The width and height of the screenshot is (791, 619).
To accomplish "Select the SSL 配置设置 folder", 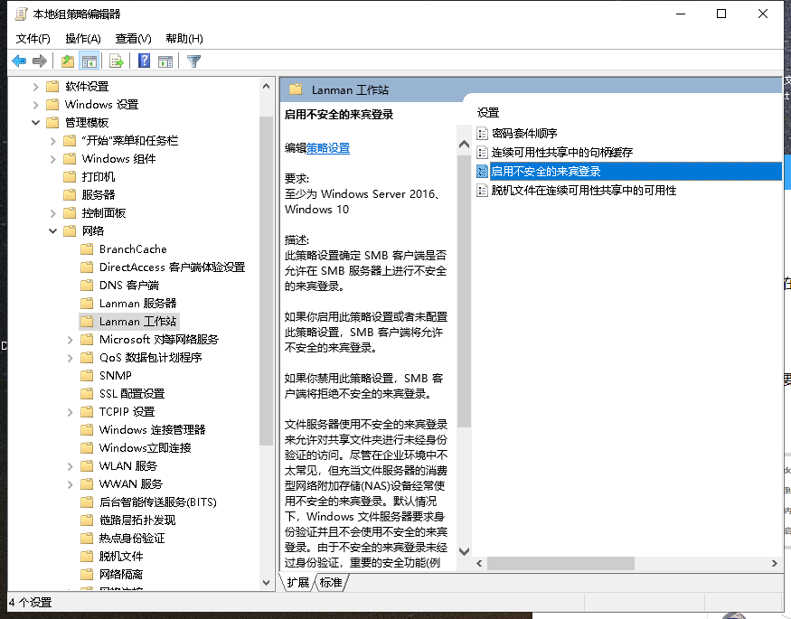I will point(132,394).
